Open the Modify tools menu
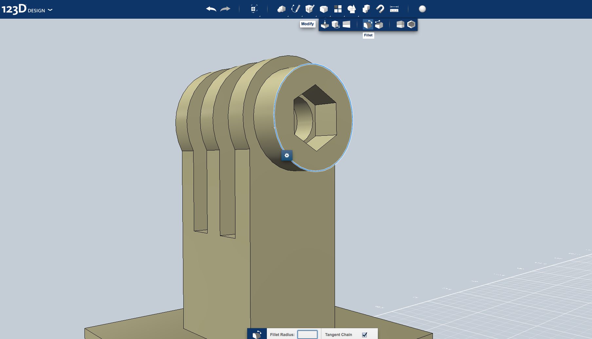 coord(324,9)
